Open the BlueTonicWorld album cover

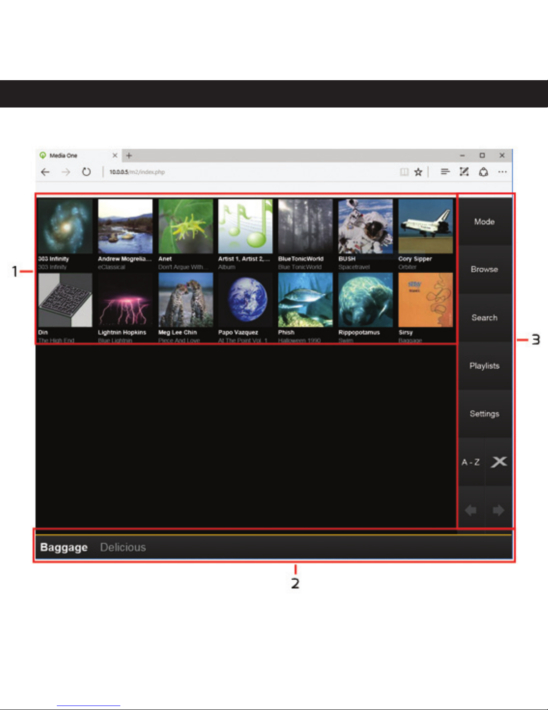(x=306, y=226)
